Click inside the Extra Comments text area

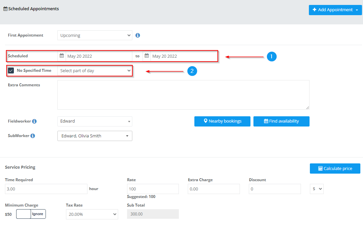183,95
